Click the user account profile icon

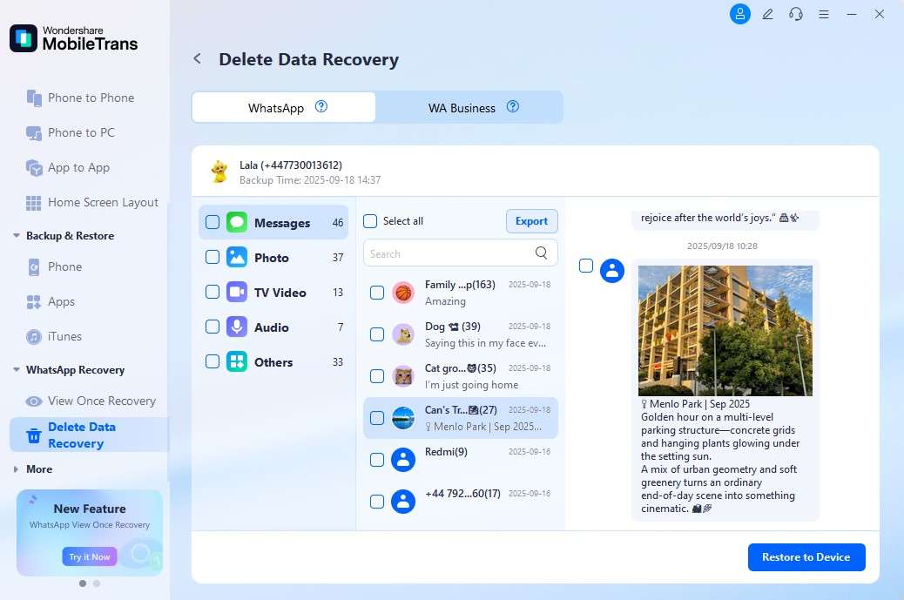[x=739, y=14]
